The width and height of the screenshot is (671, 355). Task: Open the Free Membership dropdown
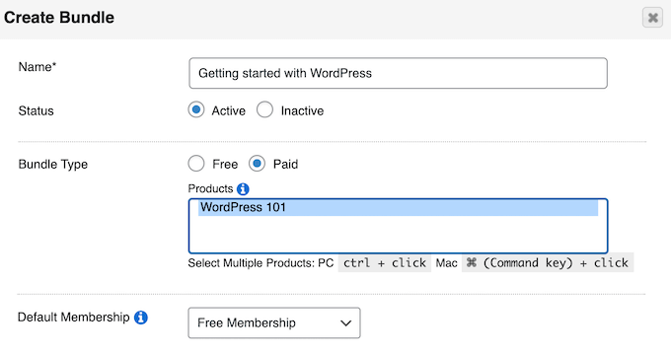click(x=274, y=322)
